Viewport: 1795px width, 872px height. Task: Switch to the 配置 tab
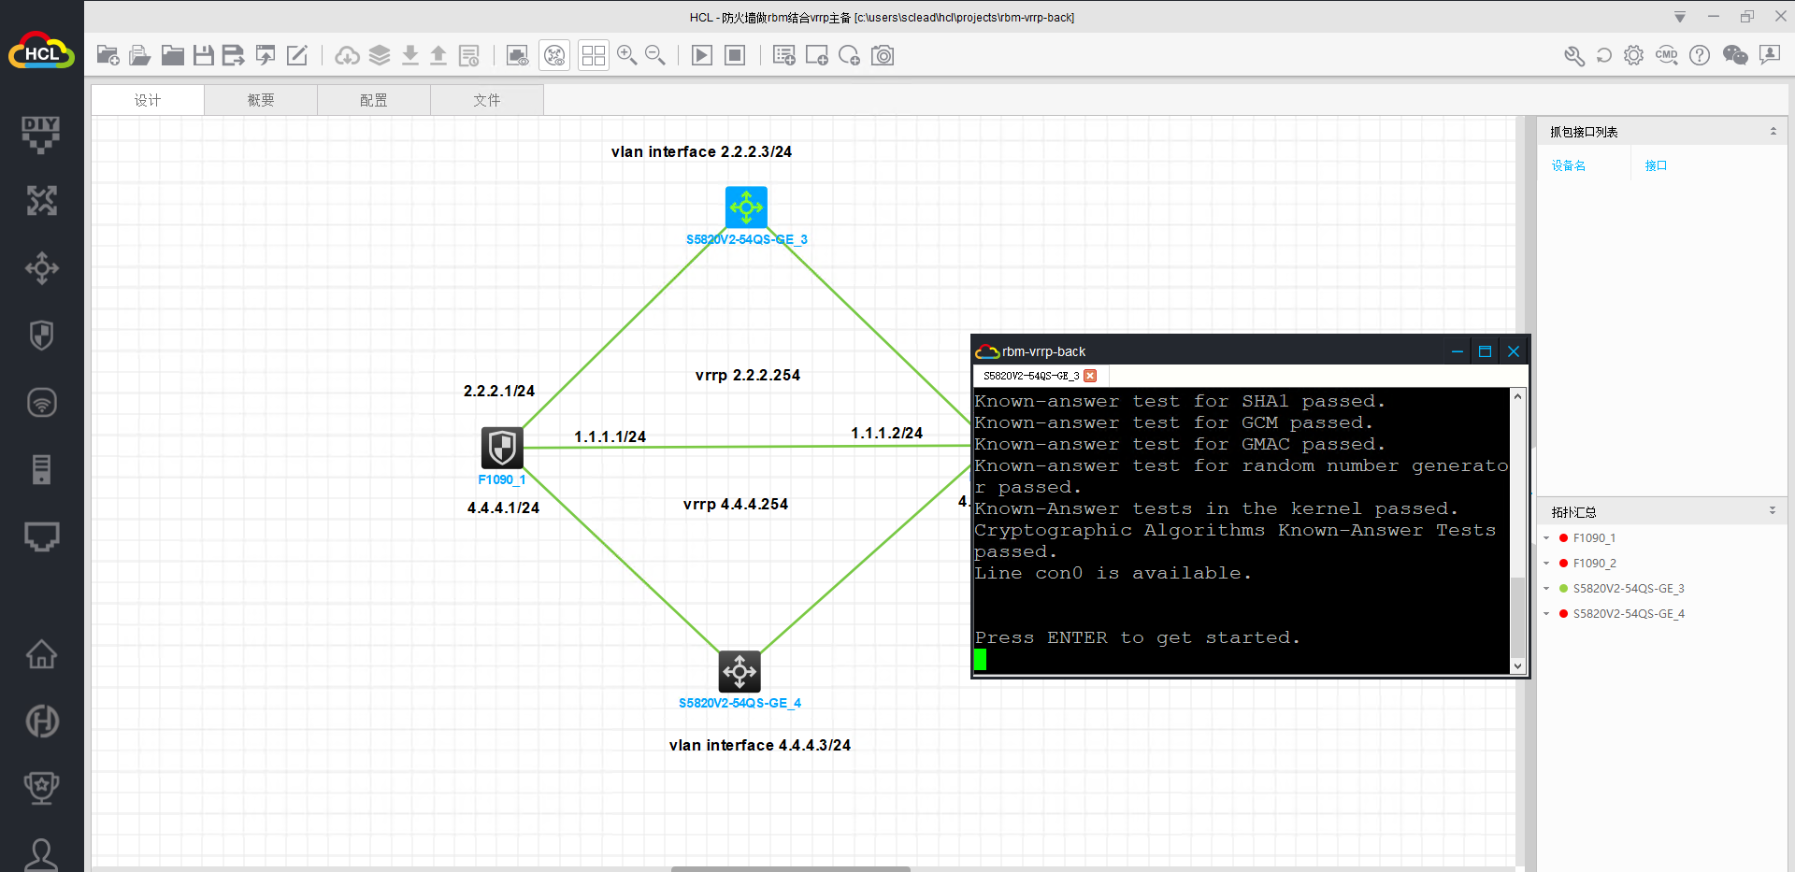point(374,100)
